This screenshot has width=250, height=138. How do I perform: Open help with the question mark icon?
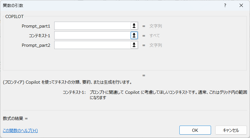coord(225,5)
